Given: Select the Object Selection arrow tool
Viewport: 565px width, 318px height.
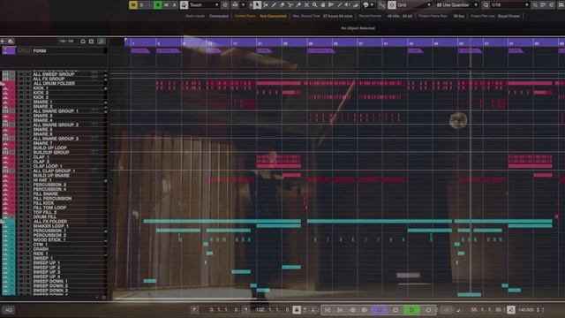Looking at the screenshot, I should click(257, 4).
